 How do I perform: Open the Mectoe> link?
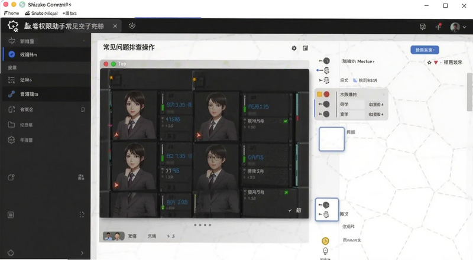click(x=358, y=61)
